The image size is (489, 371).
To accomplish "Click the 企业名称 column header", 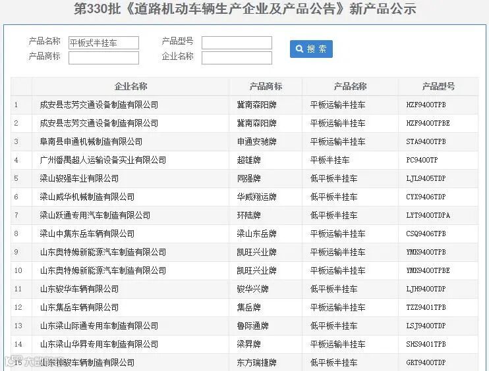I will click(130, 86).
